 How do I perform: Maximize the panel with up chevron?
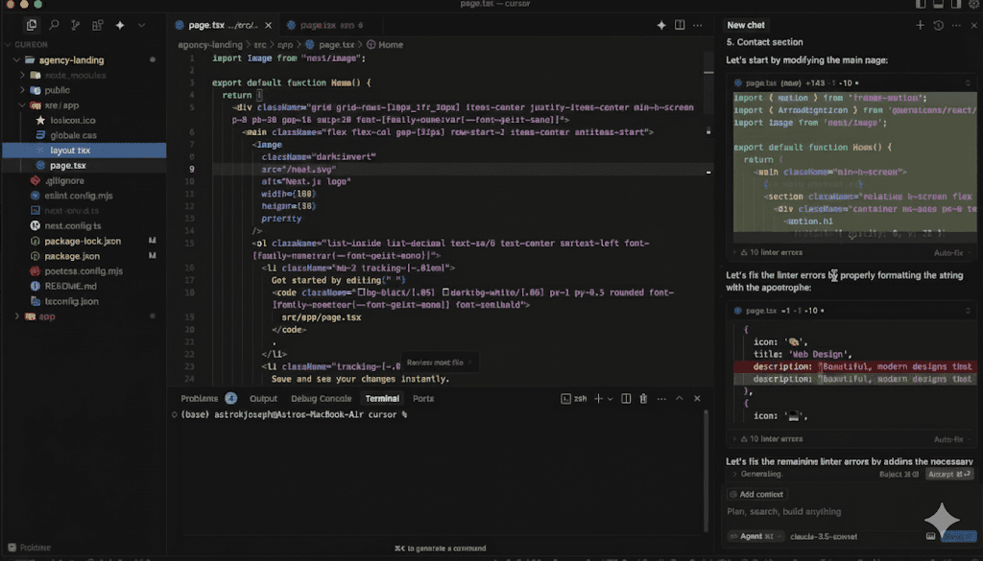point(679,398)
